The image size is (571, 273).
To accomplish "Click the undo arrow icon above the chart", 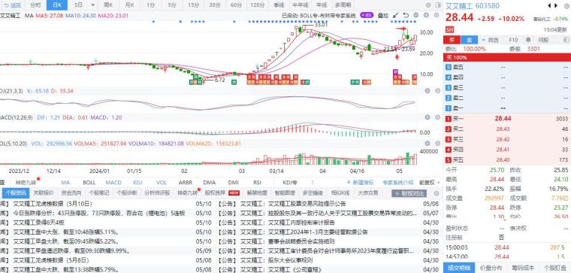I will [406, 15].
